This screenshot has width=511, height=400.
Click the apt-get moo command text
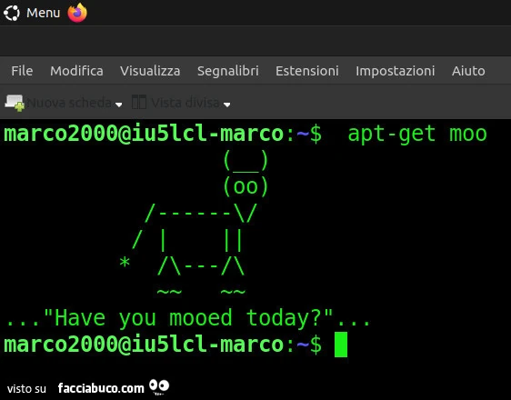[x=417, y=134]
